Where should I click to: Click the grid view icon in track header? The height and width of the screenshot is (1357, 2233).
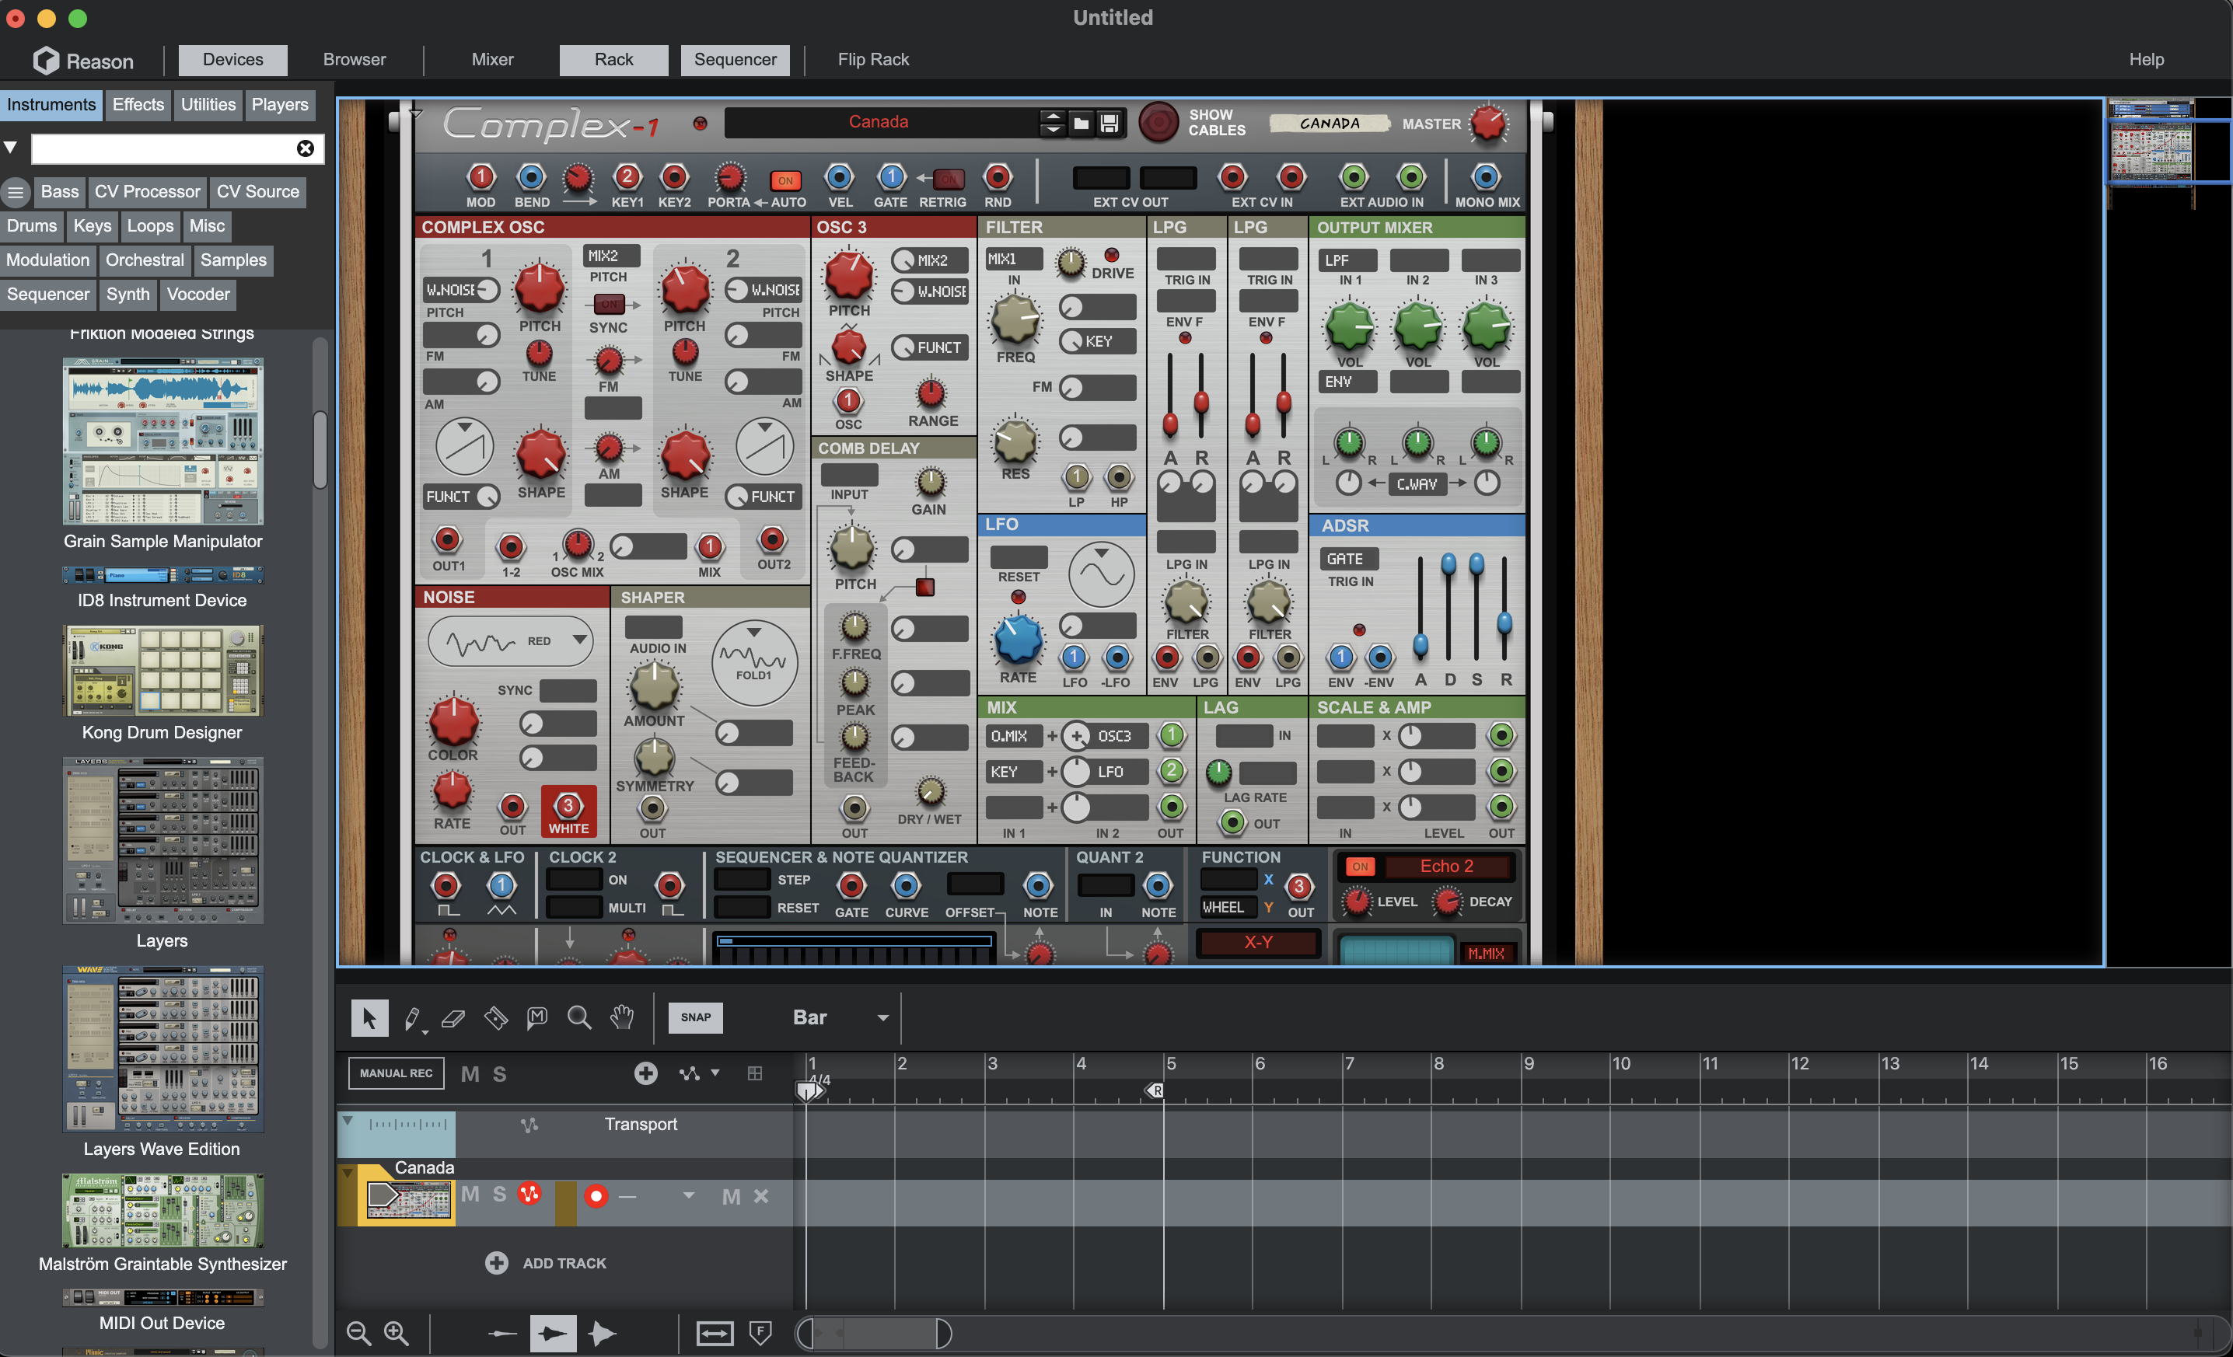pyautogui.click(x=754, y=1073)
